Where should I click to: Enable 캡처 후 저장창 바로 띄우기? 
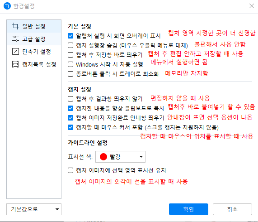70,55
